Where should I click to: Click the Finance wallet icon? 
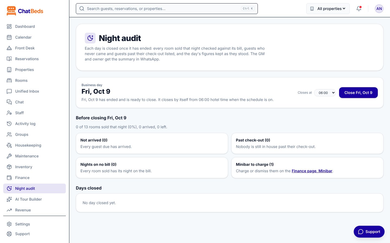[x=9, y=178]
